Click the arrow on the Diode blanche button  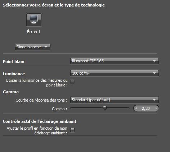pos(46,47)
